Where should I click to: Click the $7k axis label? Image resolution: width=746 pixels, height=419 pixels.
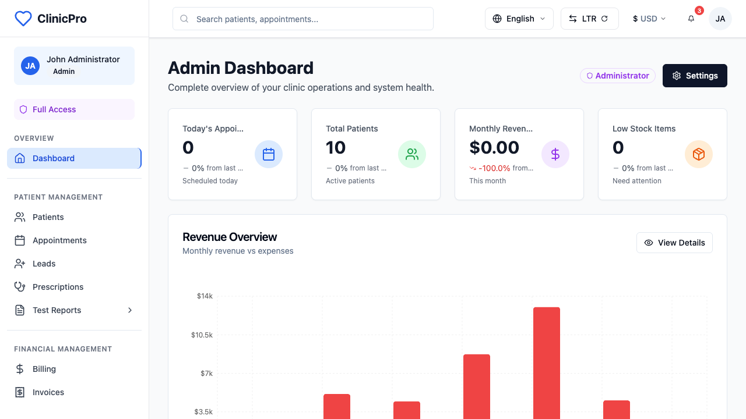[x=206, y=373]
